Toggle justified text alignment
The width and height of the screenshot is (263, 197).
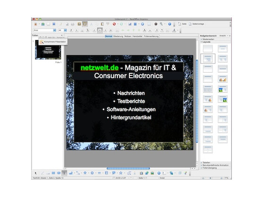(110, 30)
